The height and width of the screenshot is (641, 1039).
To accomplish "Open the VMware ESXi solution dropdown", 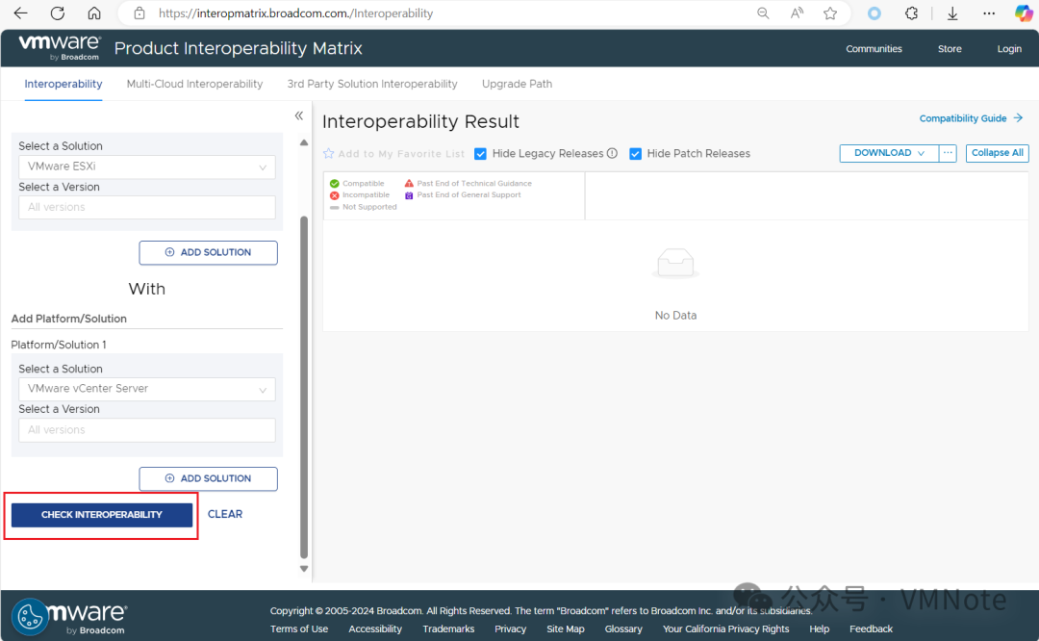I will (147, 167).
